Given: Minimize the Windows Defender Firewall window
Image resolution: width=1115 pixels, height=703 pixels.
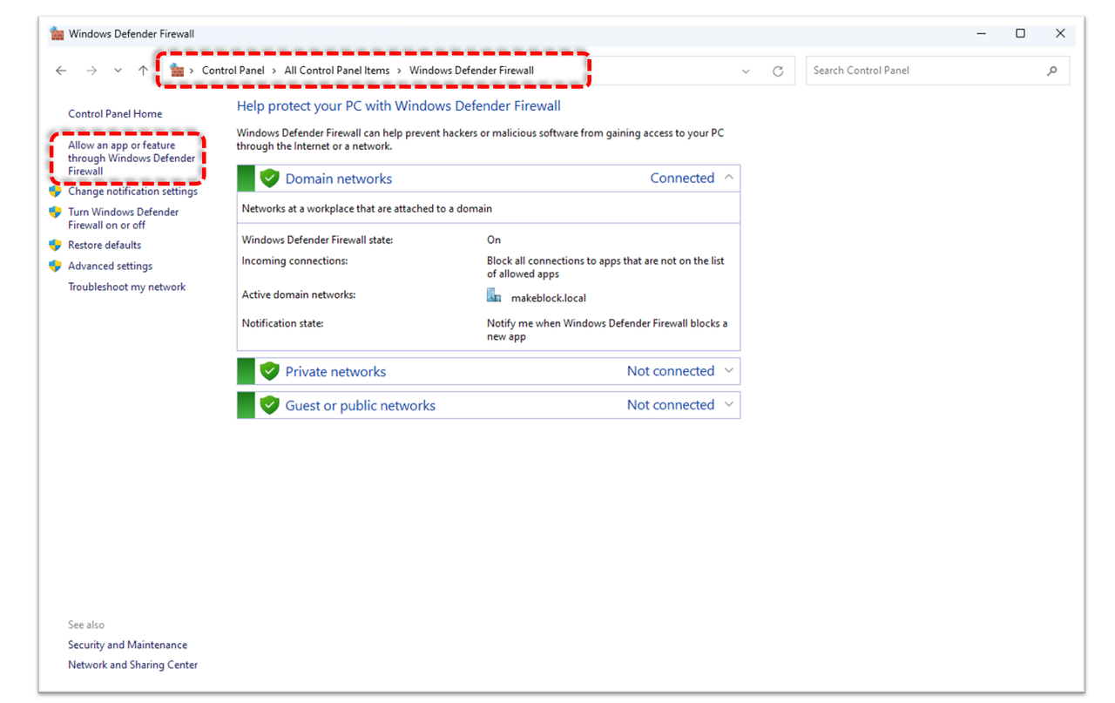Looking at the screenshot, I should 982,34.
